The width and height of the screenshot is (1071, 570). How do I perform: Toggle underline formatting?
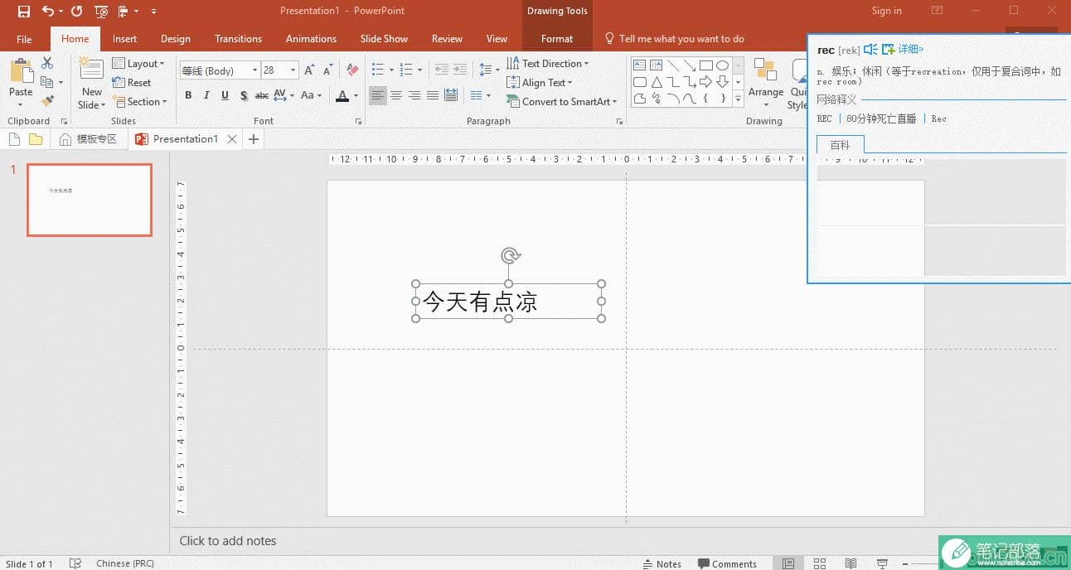point(225,95)
